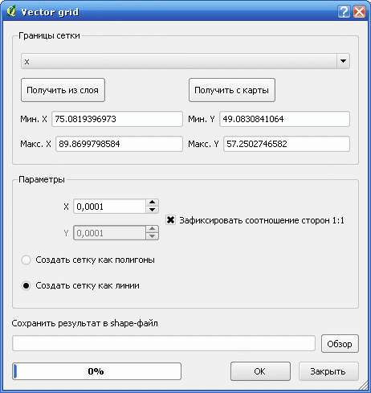
Task: Click the output shape-file path field
Action: click(x=164, y=343)
